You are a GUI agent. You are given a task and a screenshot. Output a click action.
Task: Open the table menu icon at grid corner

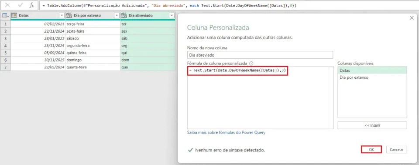tap(5, 16)
